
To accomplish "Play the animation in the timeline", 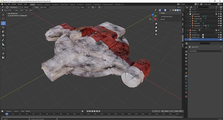I will [x=95, y=111].
